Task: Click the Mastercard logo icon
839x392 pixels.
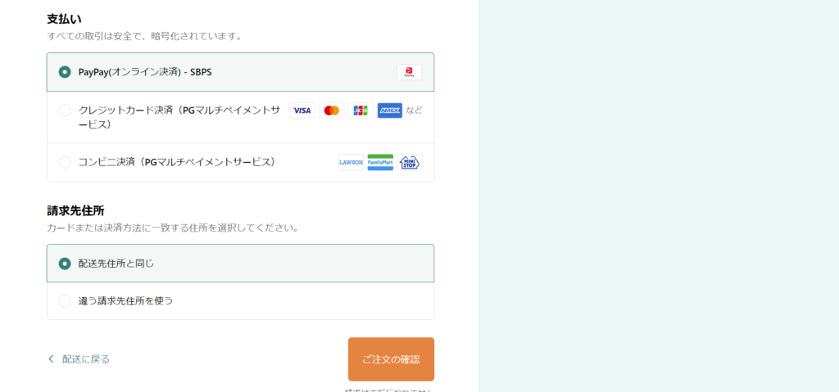Action: (332, 110)
